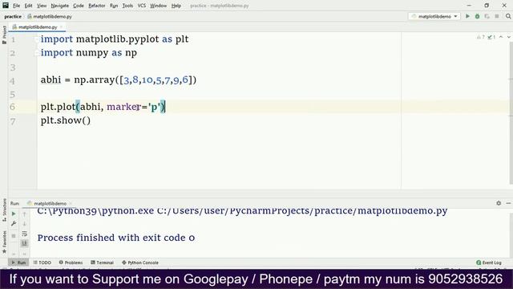513x289 pixels.
Task: Open the Run menu
Action: click(114, 6)
